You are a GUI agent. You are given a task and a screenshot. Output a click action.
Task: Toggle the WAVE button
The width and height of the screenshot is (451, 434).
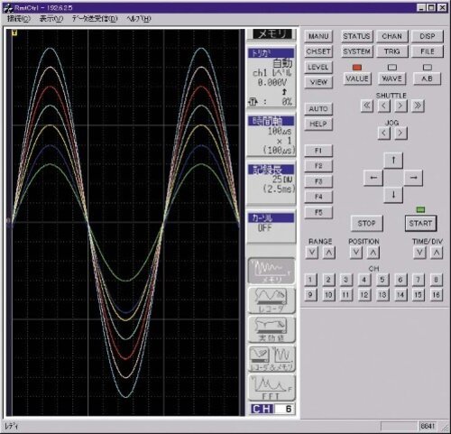[391, 78]
